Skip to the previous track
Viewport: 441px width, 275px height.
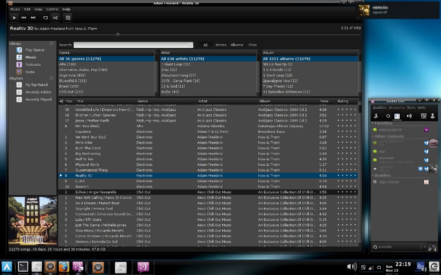[24, 18]
